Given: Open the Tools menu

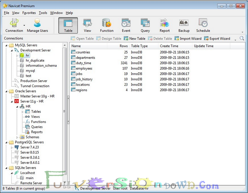Looking at the screenshot, I should tap(43, 13).
